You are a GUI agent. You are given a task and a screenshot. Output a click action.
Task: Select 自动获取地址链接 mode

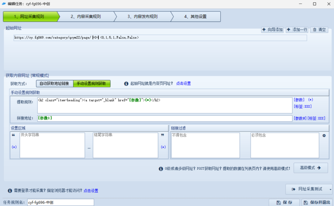54,84
